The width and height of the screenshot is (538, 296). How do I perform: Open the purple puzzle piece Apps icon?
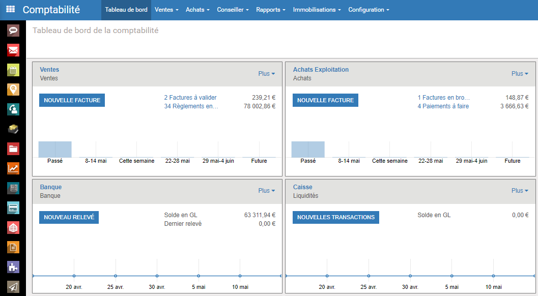coord(13,267)
